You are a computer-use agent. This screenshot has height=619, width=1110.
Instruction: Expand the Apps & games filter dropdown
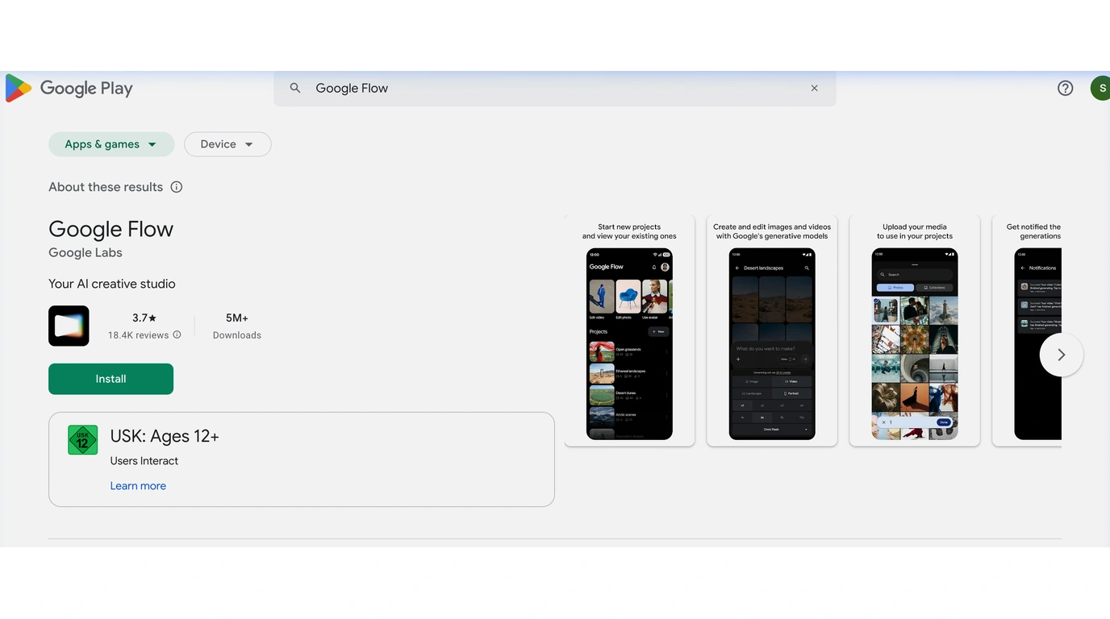coord(111,144)
